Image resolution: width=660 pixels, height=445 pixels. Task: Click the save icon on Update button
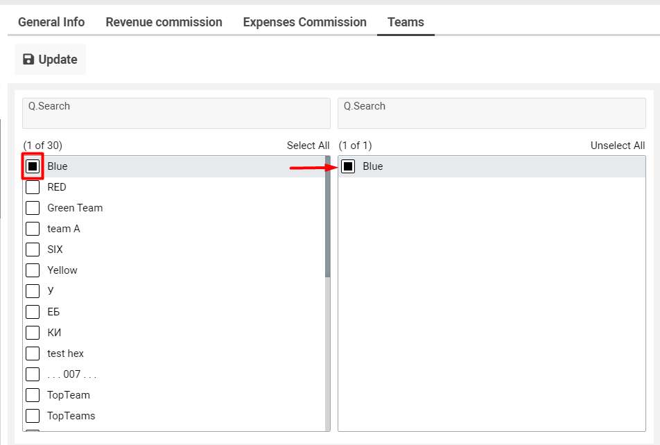point(28,59)
